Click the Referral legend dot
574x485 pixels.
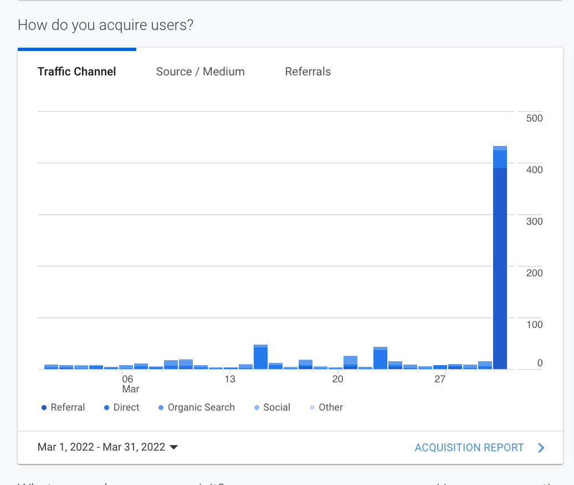click(x=44, y=408)
